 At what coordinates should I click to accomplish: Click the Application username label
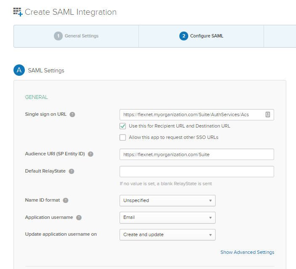pos(49,217)
